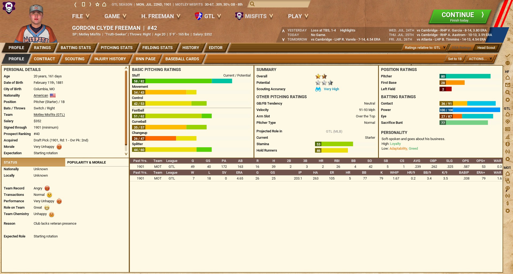
Task: Click the baseball icon under GTL
Action: tap(508, 144)
